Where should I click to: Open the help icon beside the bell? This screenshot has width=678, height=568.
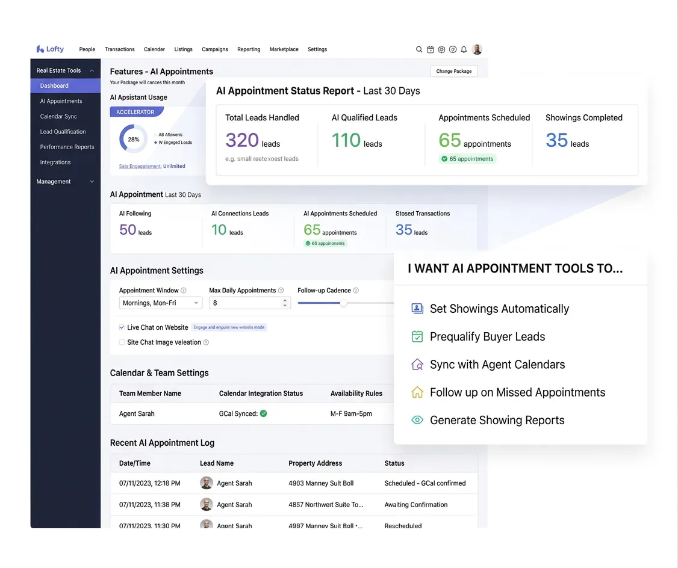(453, 49)
